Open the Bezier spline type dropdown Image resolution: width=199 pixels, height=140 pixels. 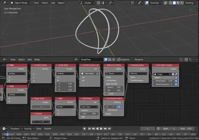pos(114,73)
